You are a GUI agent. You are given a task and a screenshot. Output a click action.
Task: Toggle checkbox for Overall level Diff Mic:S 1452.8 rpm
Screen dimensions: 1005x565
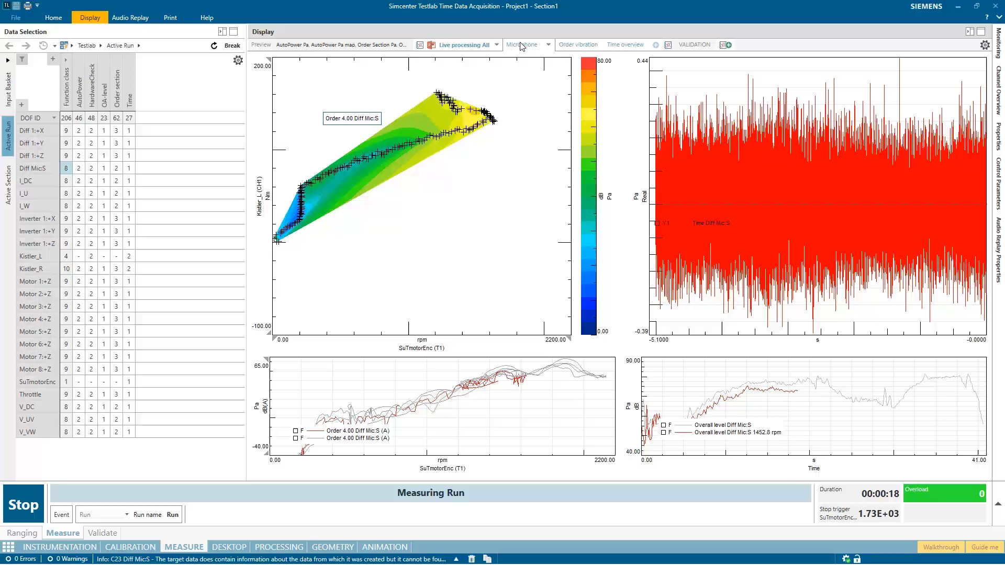coord(663,433)
